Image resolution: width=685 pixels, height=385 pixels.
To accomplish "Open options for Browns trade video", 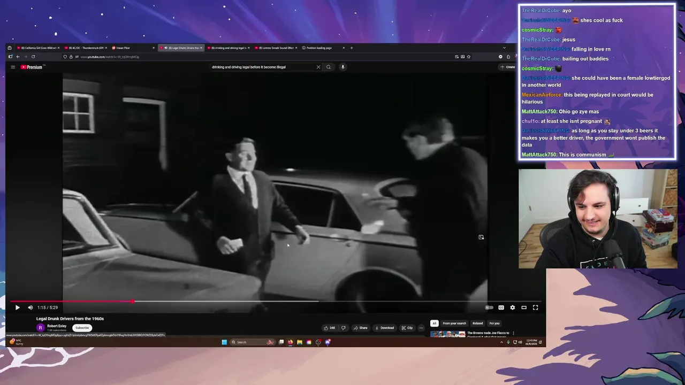I will click(513, 333).
